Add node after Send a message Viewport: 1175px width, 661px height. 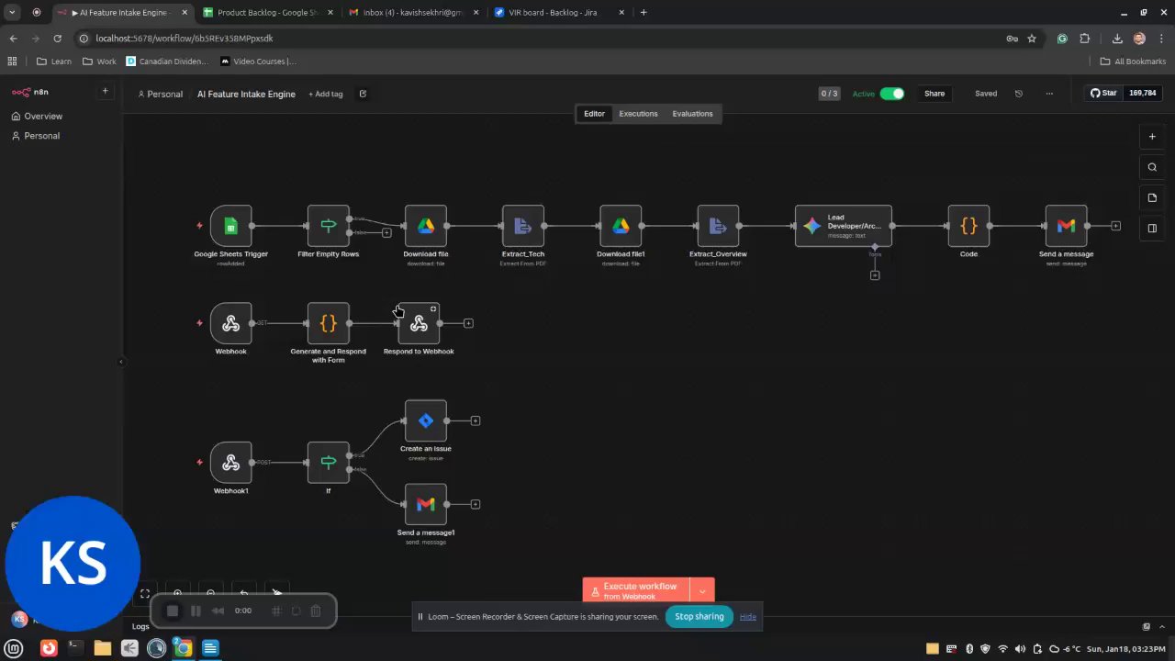click(x=1115, y=226)
